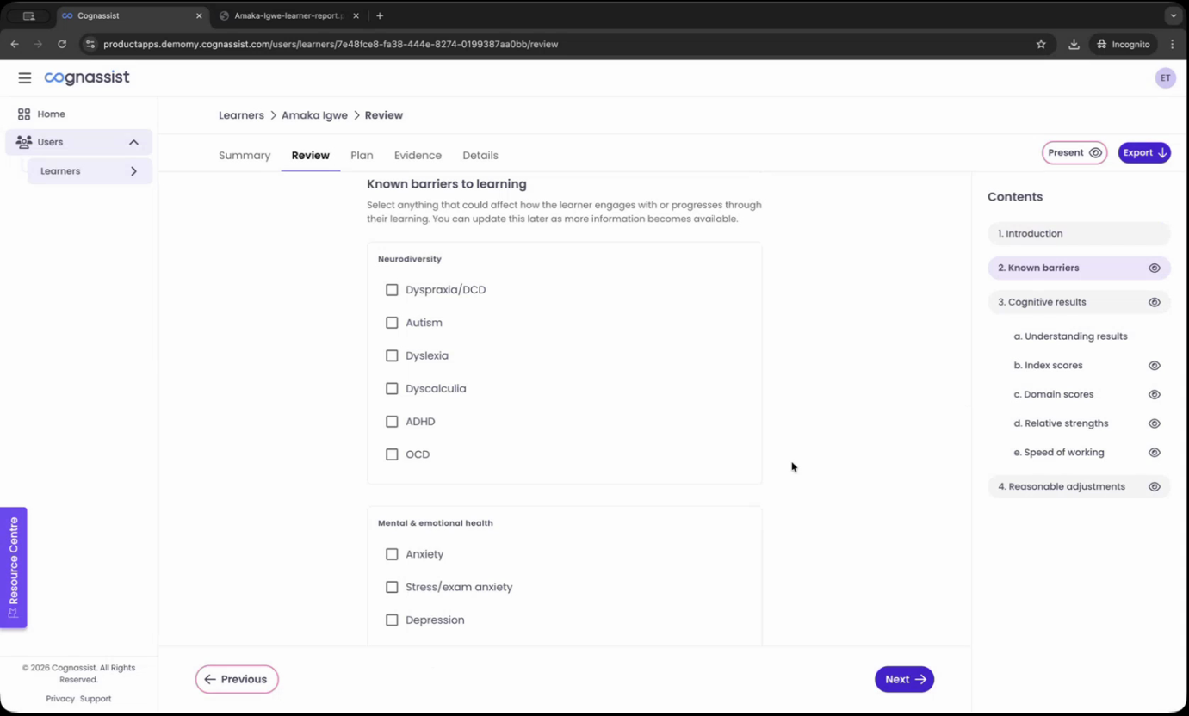This screenshot has height=716, width=1189.
Task: Toggle visibility of Speed of working
Action: click(x=1155, y=453)
